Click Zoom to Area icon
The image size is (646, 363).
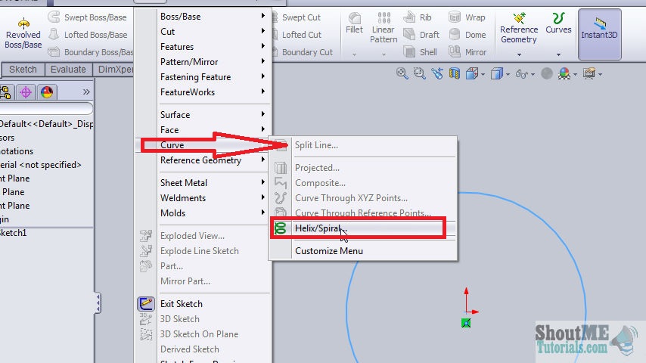[x=419, y=74]
